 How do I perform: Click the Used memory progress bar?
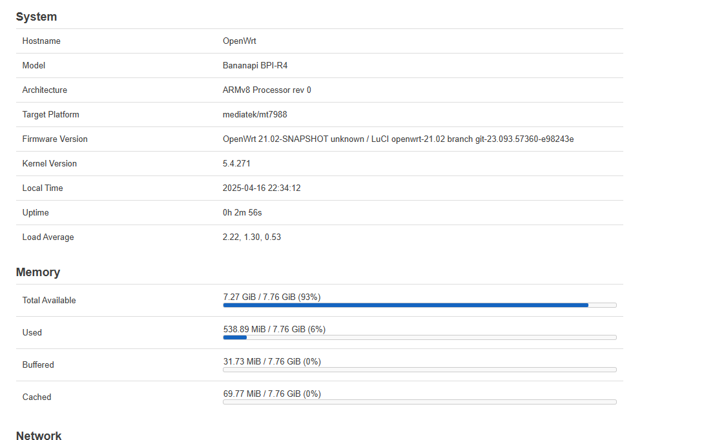click(420, 337)
